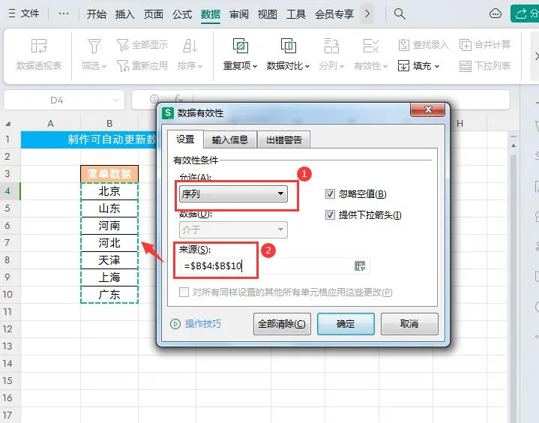Select column B header
The image size is (539, 423).
[109, 124]
